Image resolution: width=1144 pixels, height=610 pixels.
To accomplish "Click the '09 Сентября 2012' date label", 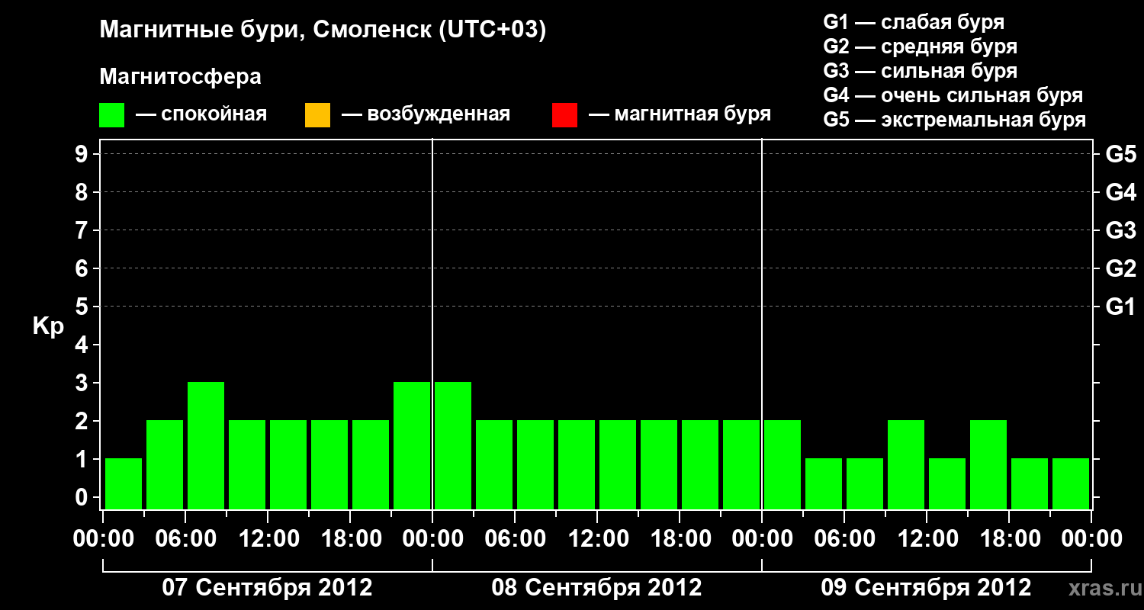I will coord(926,588).
